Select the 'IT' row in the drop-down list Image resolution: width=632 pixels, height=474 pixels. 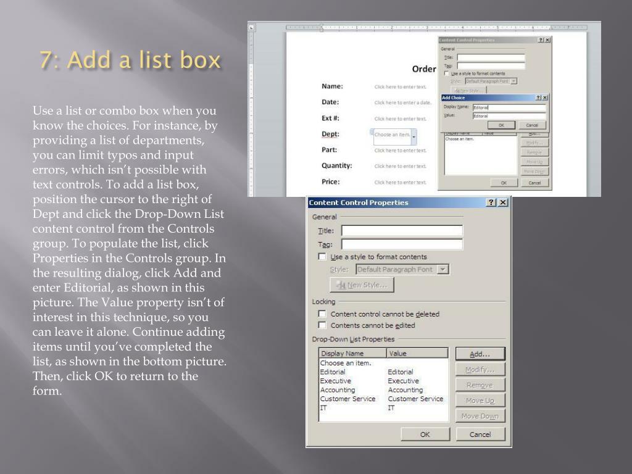383,407
